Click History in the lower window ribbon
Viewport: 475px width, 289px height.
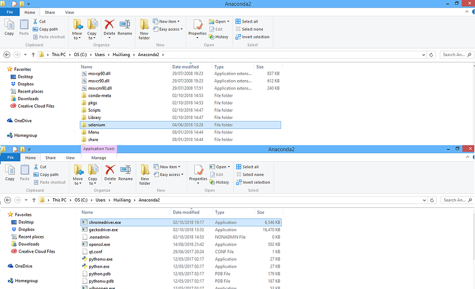pos(219,182)
